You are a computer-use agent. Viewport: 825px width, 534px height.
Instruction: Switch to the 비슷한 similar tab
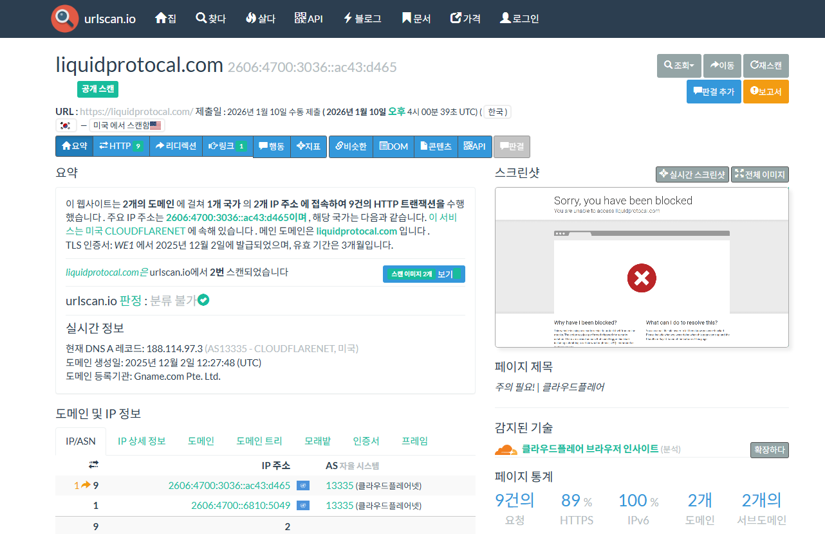tap(351, 147)
